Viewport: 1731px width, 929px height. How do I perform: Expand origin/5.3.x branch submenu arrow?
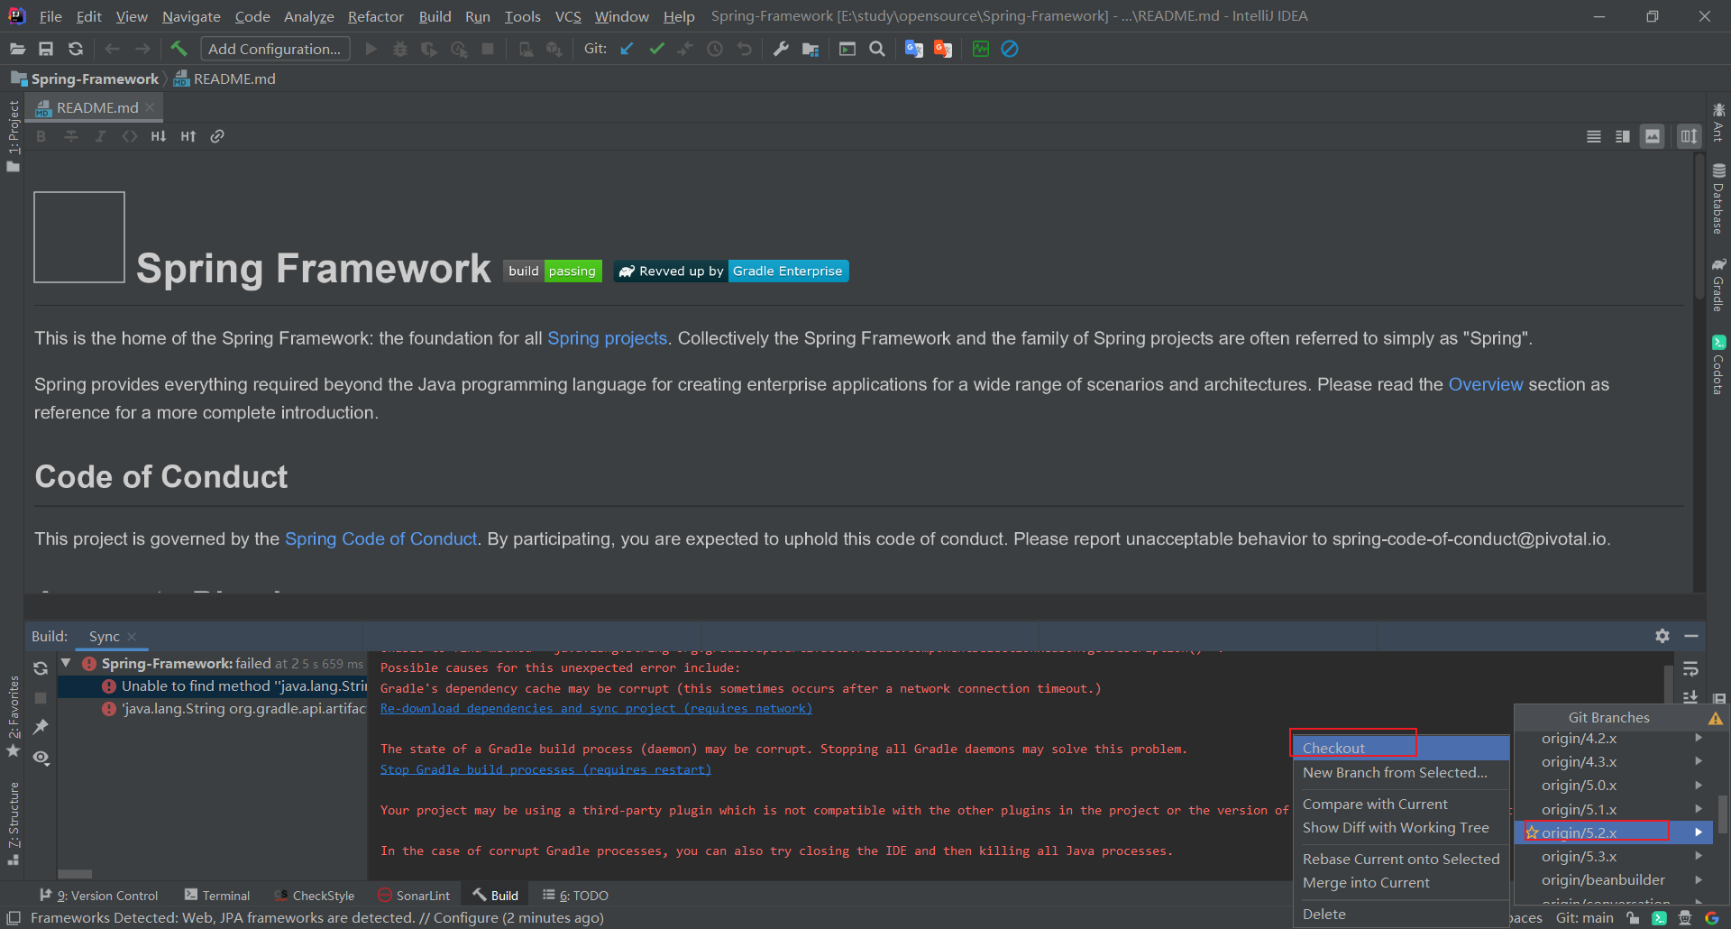(x=1699, y=856)
